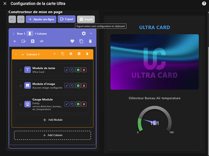Click green icon on Module d'image

pyautogui.click(x=78, y=85)
